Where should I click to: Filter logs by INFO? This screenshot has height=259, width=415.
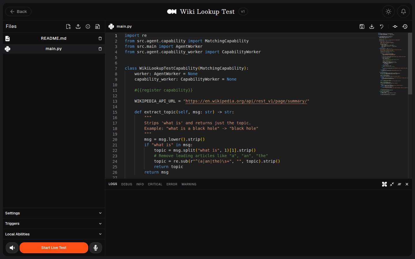[140, 184]
